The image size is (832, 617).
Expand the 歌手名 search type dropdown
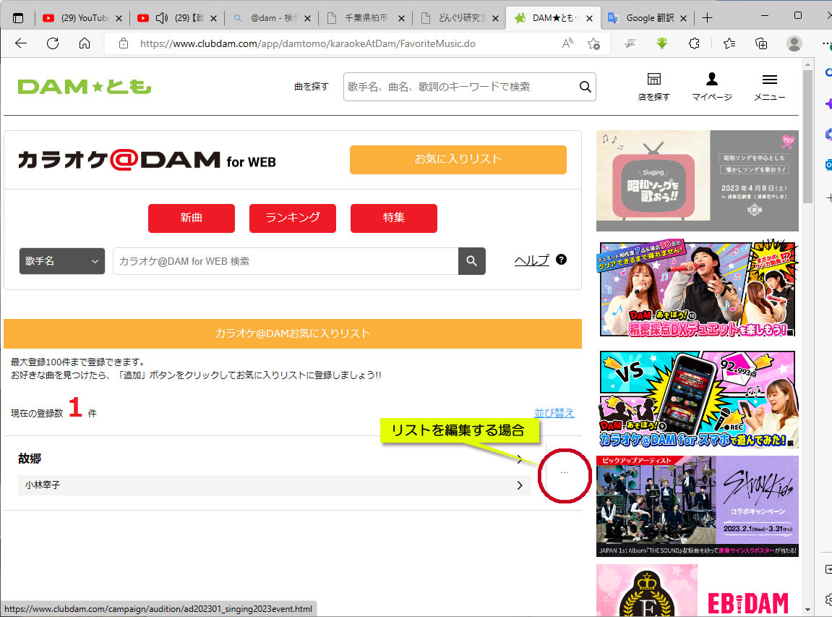coord(62,260)
